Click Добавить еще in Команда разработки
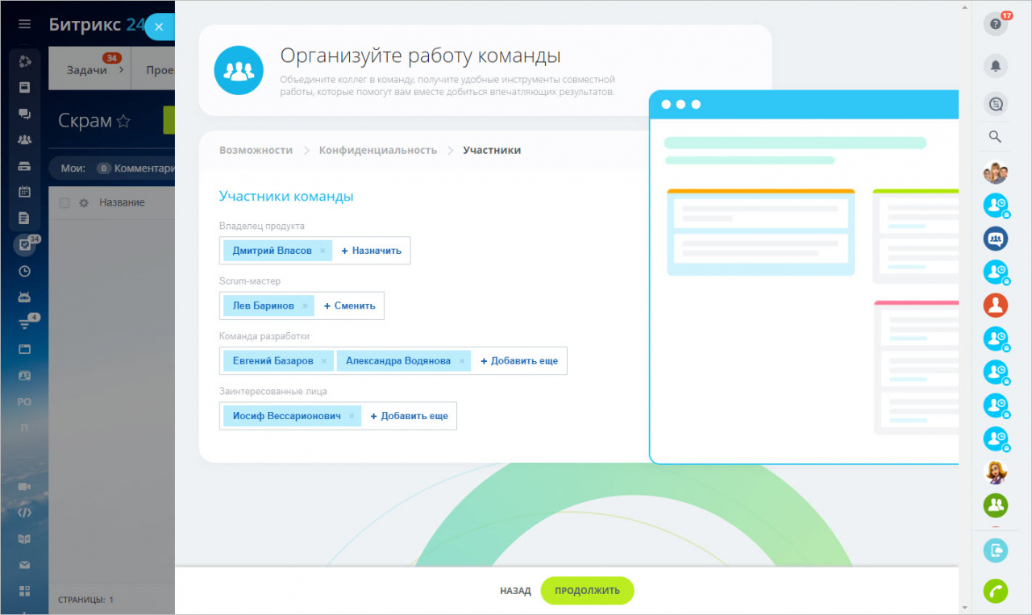Viewport: 1032px width, 615px height. click(x=519, y=361)
